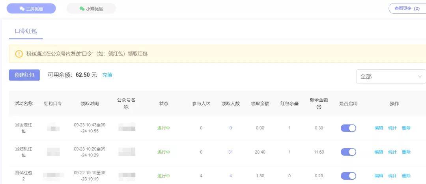The image size is (426, 184).
Task: Open the 31 claimed users count link
Action: pos(230,152)
